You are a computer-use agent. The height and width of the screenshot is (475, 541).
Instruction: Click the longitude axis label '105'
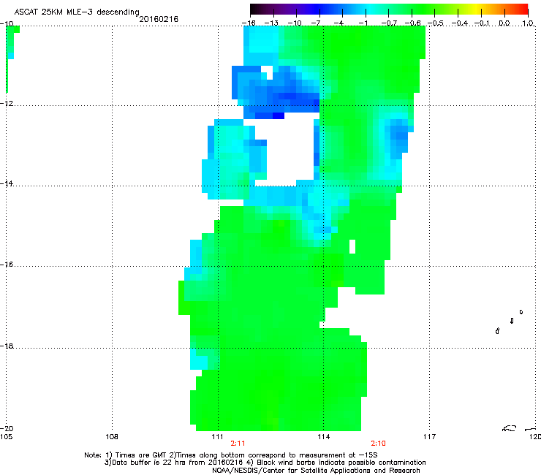6,437
